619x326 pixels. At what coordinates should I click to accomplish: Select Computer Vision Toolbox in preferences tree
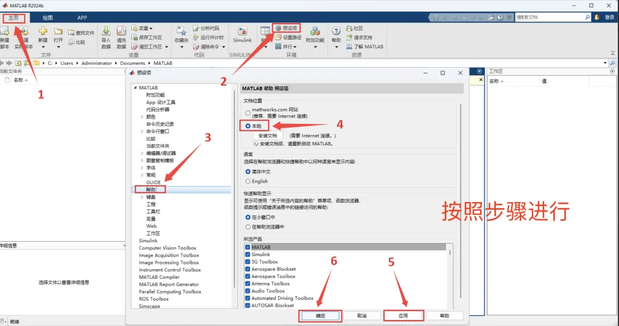coord(167,248)
